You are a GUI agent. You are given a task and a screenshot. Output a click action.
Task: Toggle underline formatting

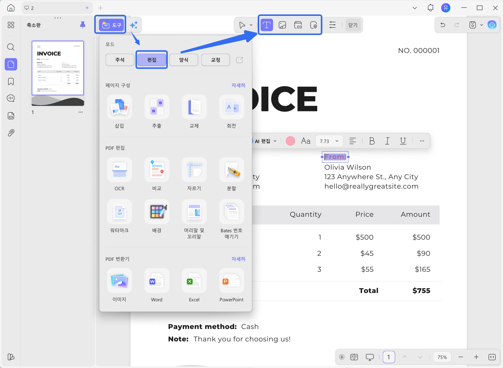coord(403,141)
